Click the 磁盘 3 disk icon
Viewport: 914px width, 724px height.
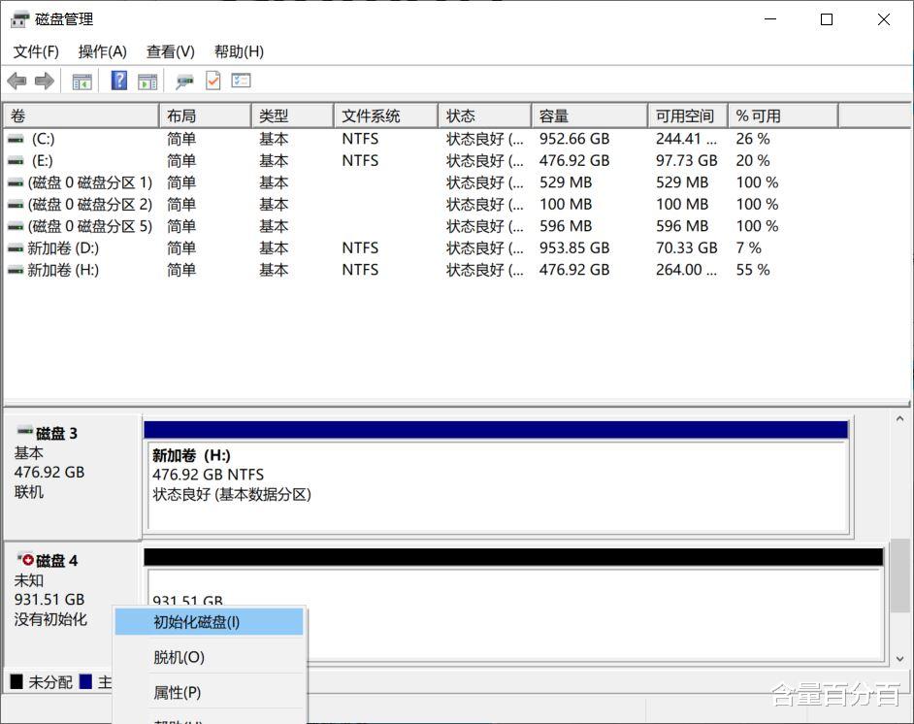pyautogui.click(x=25, y=431)
